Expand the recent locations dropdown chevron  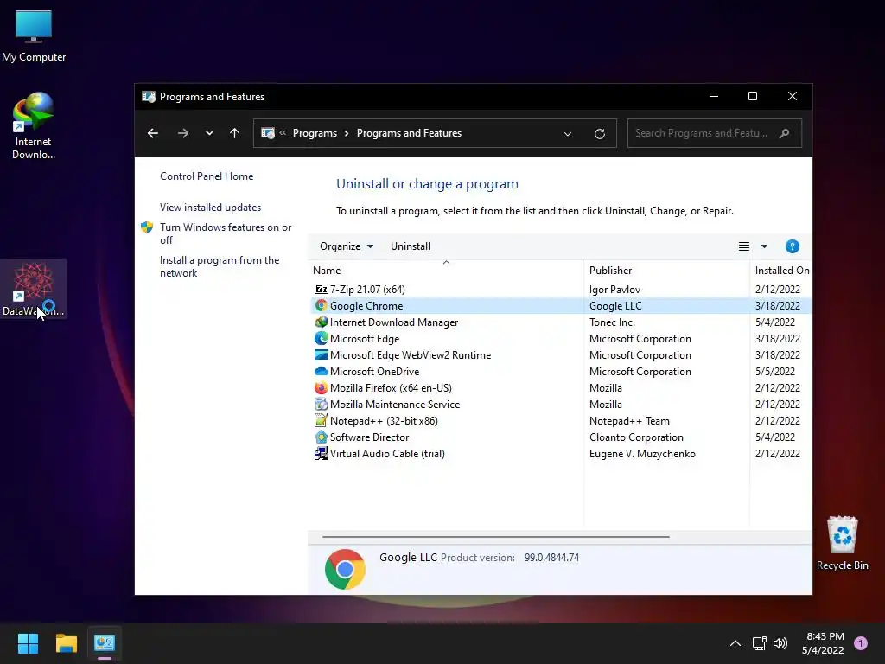tap(209, 133)
